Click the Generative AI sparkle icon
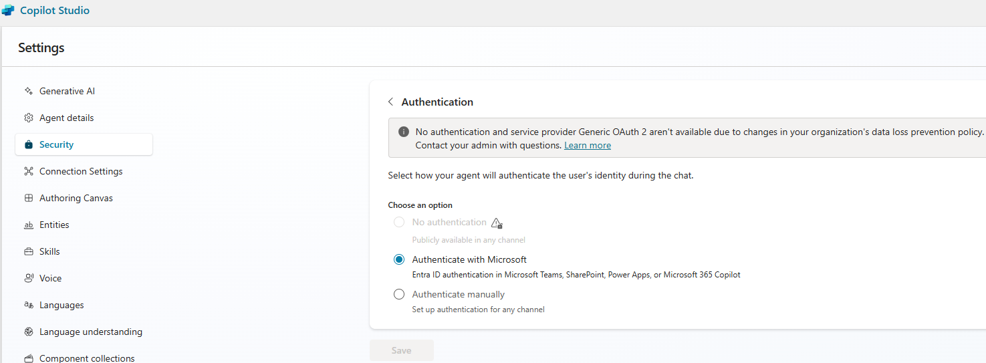 tap(29, 91)
